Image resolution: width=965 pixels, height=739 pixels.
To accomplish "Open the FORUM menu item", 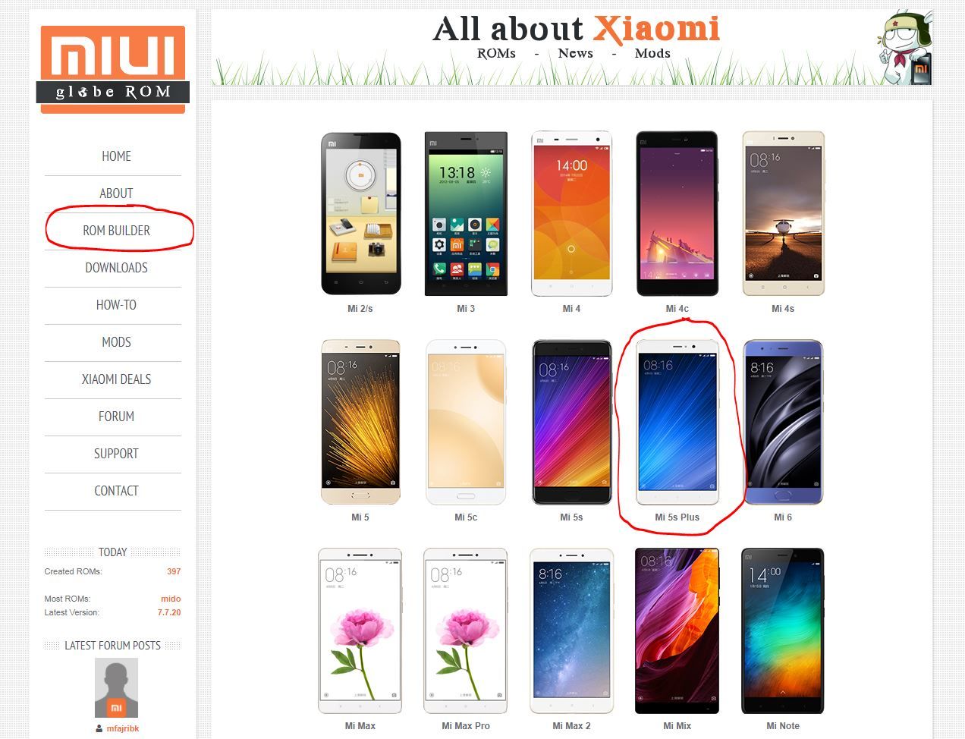I will coord(116,417).
